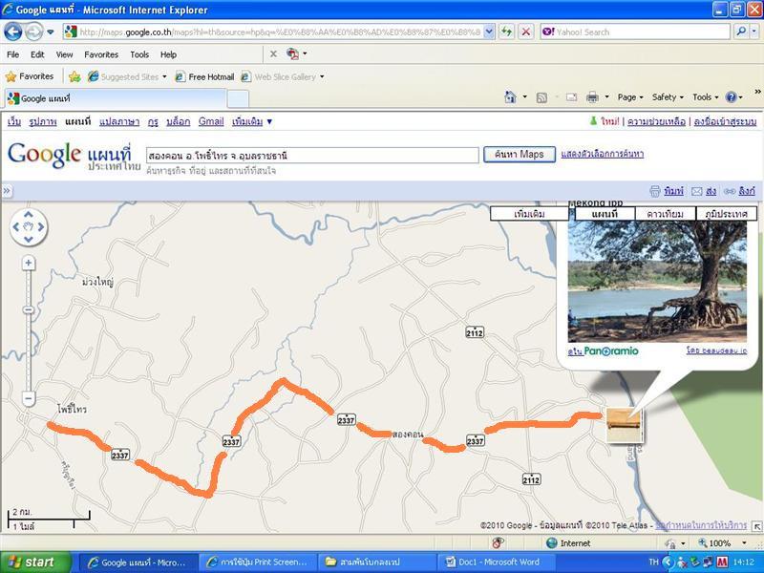Pan the map up with the arrow control
The height and width of the screenshot is (573, 764).
point(29,215)
